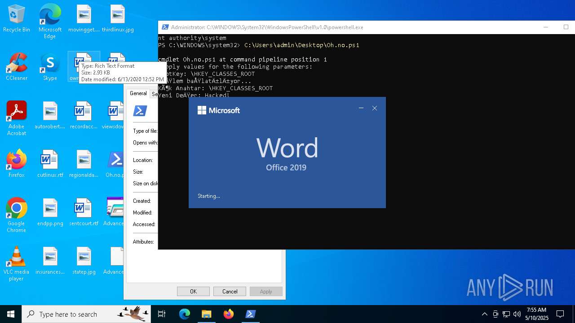This screenshot has height=323, width=575.
Task: Select the autorobert image file icon
Action: [50, 116]
